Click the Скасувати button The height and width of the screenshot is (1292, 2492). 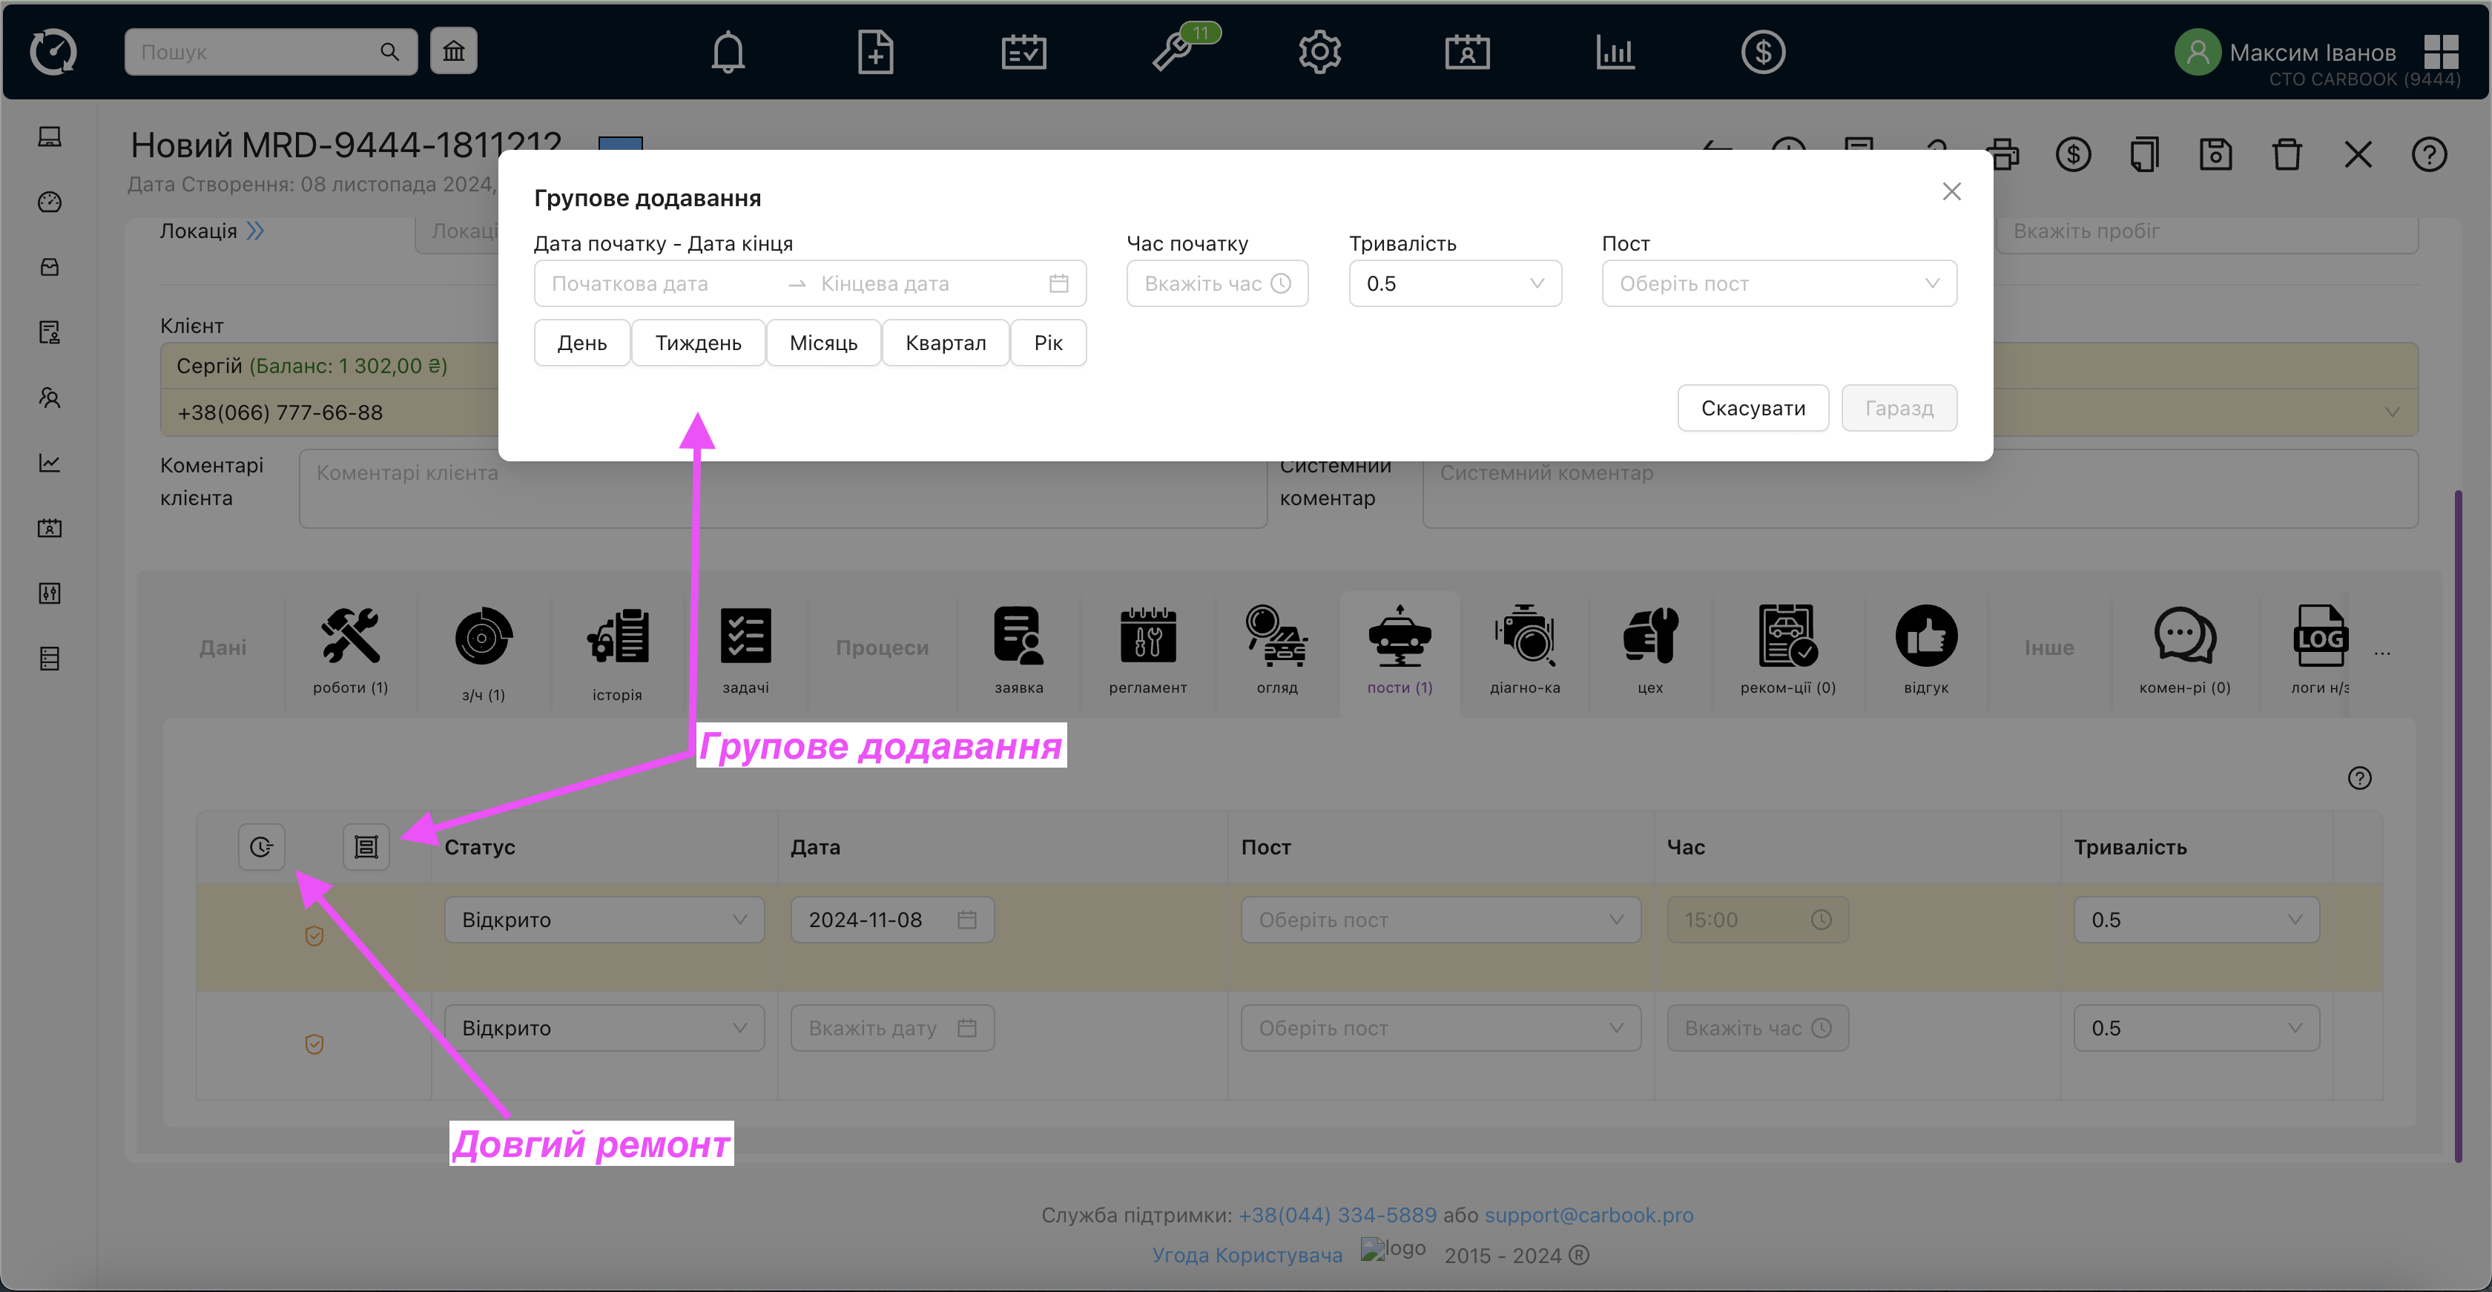pyautogui.click(x=1752, y=408)
